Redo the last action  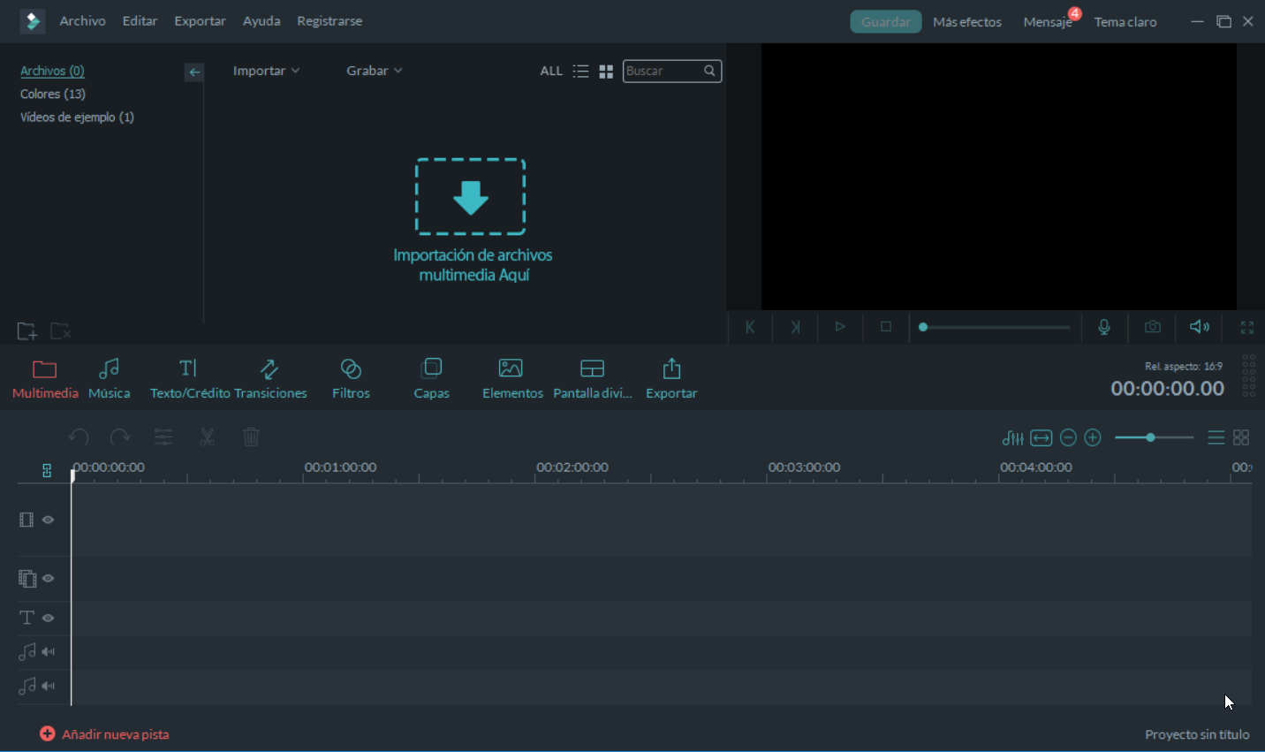(x=120, y=437)
